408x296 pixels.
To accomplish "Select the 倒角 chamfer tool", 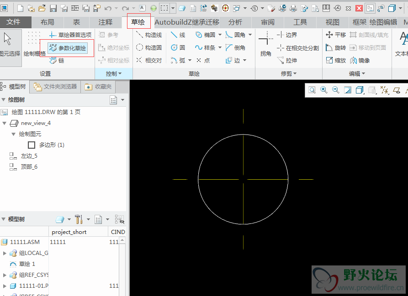I will 235,47.
